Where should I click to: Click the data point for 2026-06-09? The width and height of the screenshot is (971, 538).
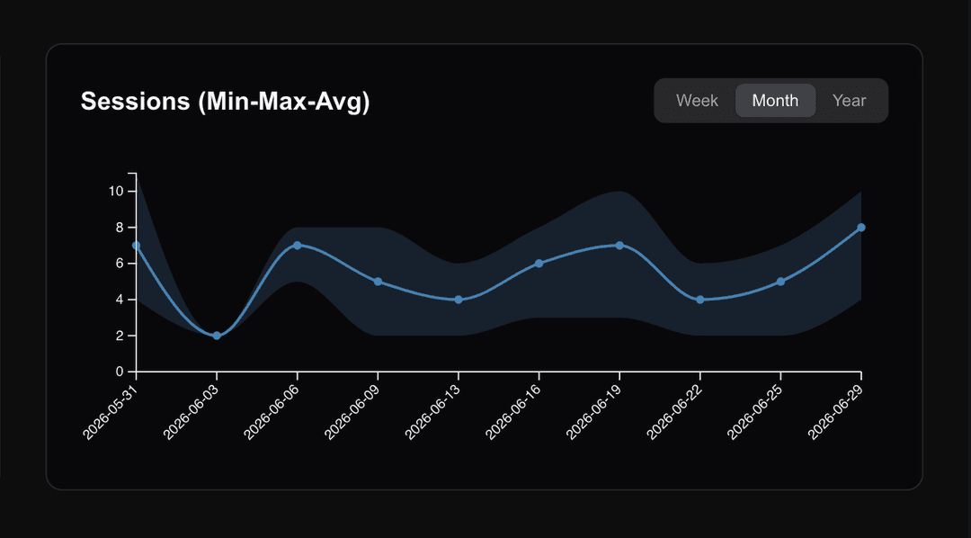click(378, 282)
